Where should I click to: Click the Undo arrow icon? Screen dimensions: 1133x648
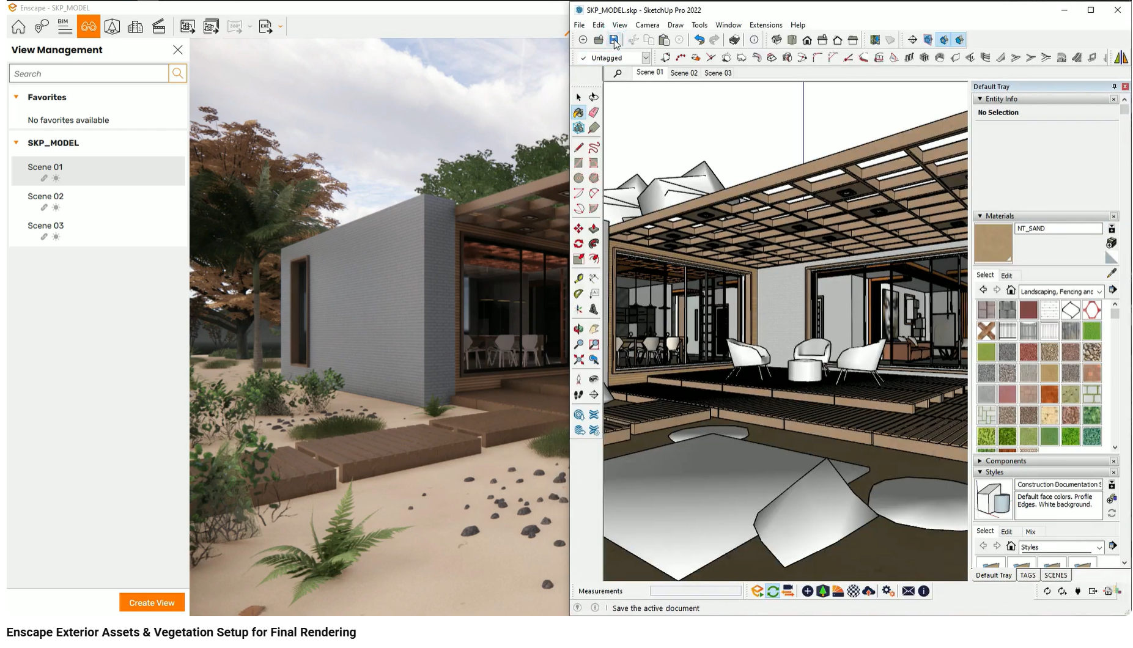(x=699, y=40)
